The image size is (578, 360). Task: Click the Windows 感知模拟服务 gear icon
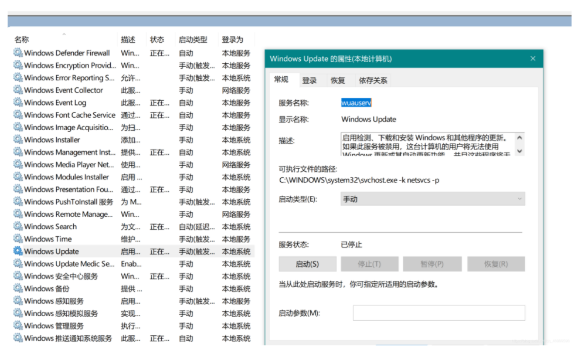(x=18, y=313)
